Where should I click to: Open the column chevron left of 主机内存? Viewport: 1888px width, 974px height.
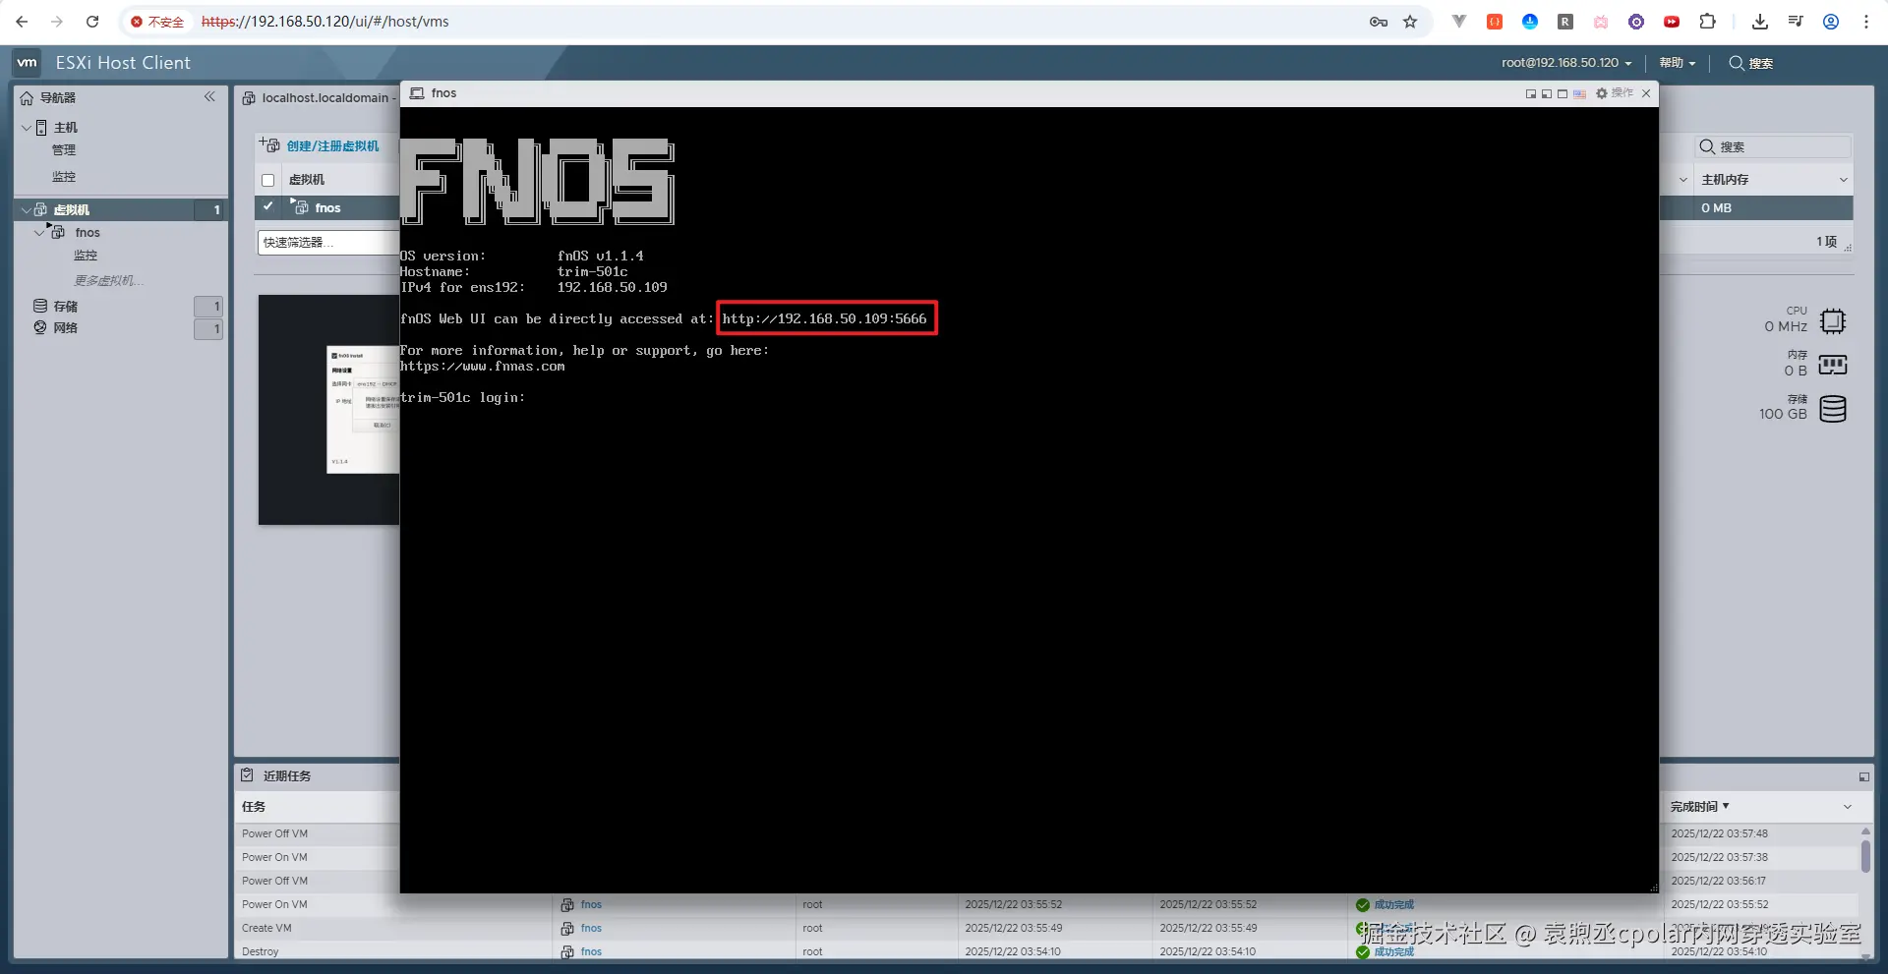click(1683, 180)
